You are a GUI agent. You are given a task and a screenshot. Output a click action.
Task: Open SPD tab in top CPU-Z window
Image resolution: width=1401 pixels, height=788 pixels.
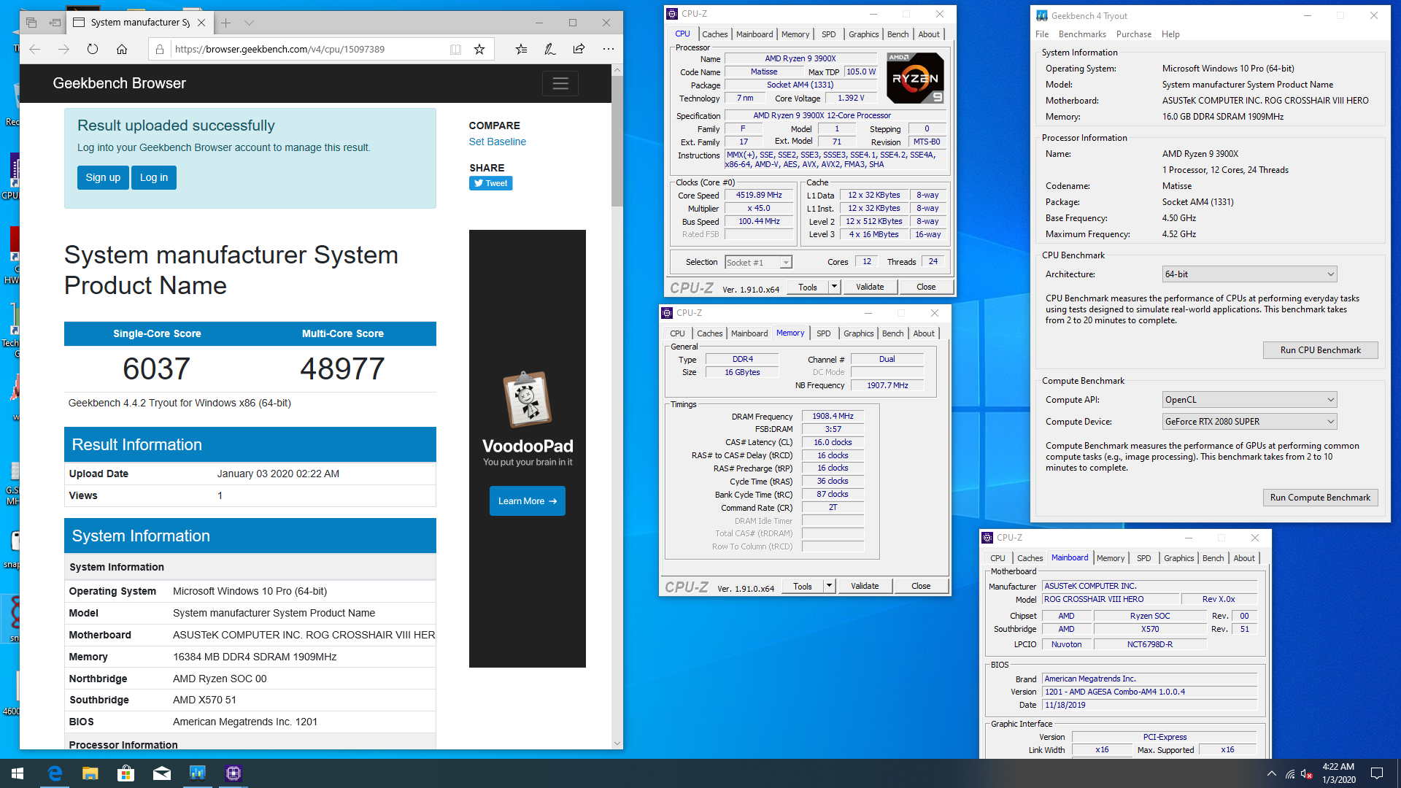(828, 34)
